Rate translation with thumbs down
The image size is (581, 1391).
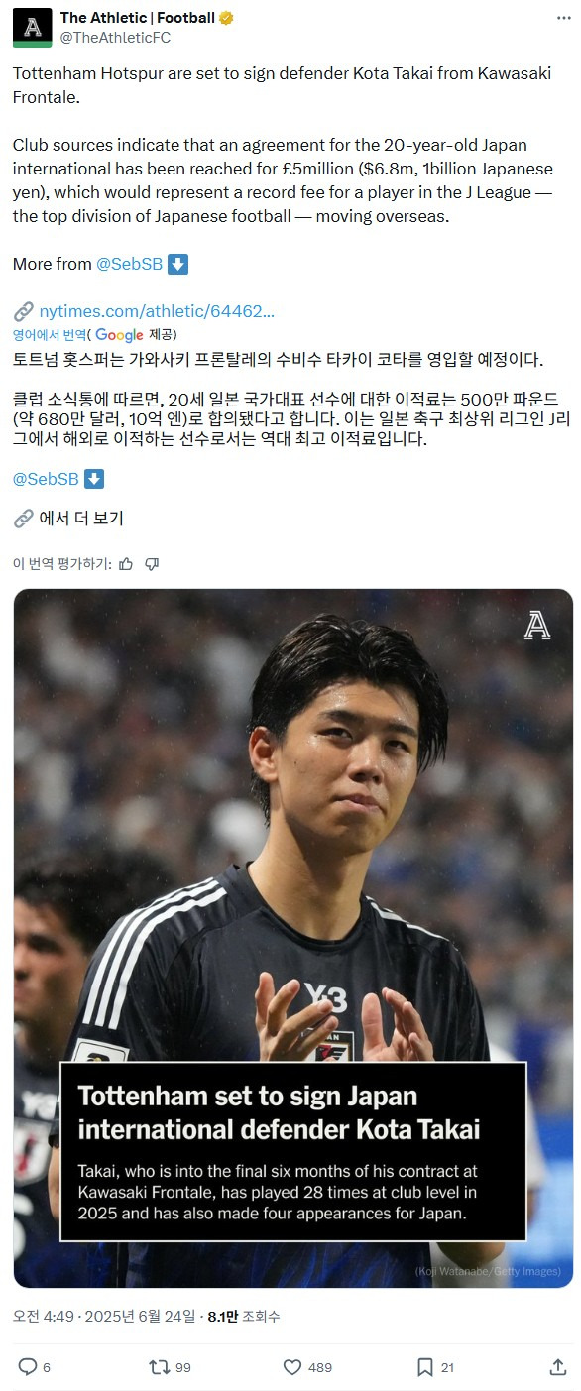[x=152, y=563]
